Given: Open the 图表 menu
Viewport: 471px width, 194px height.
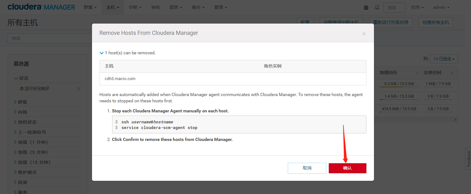Looking at the screenshot, I should (x=176, y=7).
